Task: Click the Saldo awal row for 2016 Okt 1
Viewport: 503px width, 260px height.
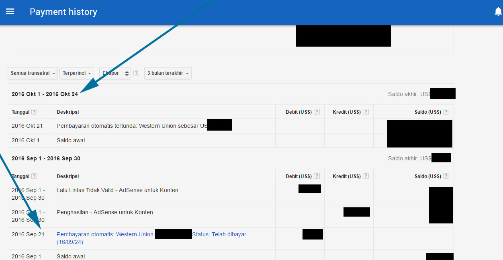Action: [71, 140]
